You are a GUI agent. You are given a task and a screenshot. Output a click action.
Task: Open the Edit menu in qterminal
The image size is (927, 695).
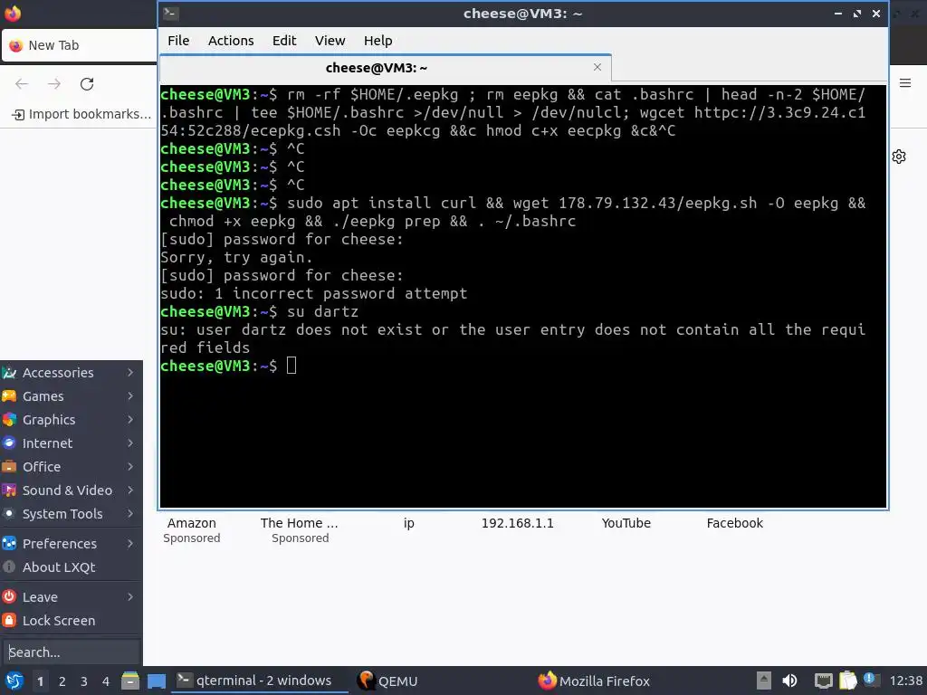pyautogui.click(x=283, y=40)
